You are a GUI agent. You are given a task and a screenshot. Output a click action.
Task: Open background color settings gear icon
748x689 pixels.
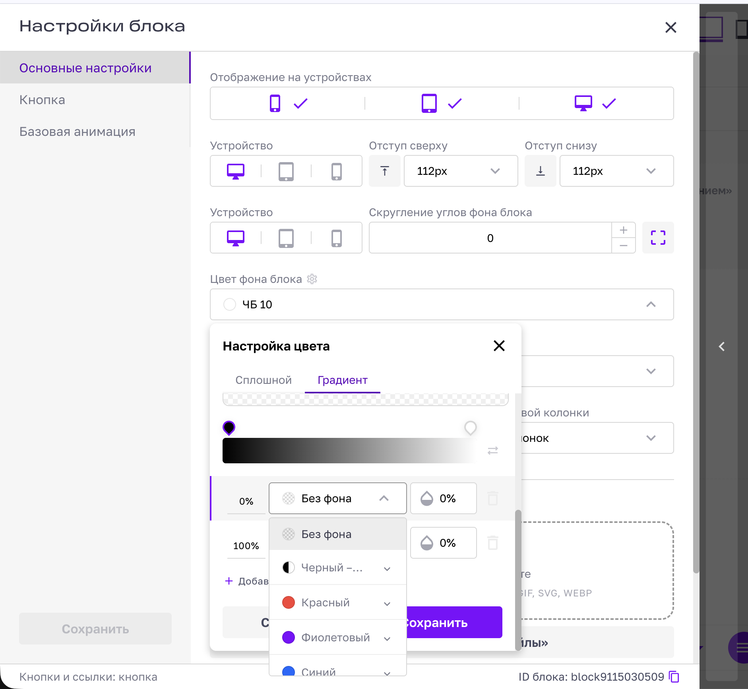point(312,279)
